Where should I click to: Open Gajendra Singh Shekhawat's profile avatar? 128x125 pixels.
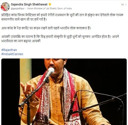pyautogui.click(x=5, y=7)
